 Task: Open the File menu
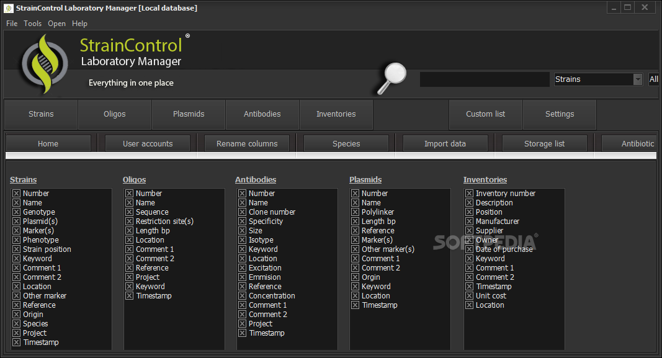point(12,24)
